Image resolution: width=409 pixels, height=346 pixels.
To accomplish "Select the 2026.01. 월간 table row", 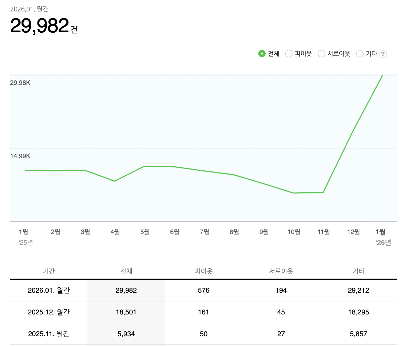I will (49, 290).
